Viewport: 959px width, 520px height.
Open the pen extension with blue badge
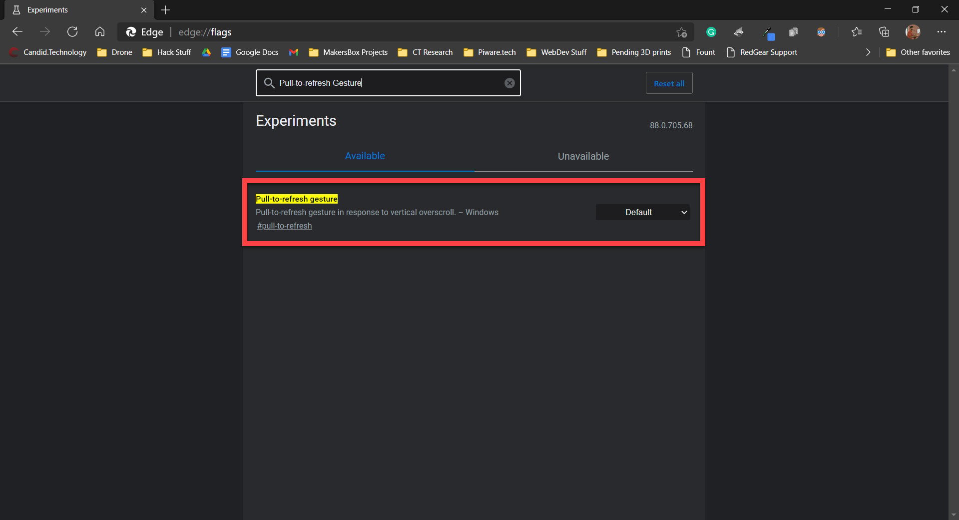click(768, 33)
